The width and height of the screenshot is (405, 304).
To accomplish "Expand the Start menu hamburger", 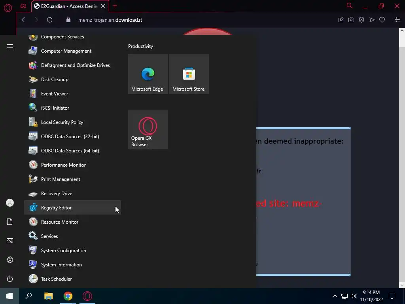I will [x=10, y=46].
